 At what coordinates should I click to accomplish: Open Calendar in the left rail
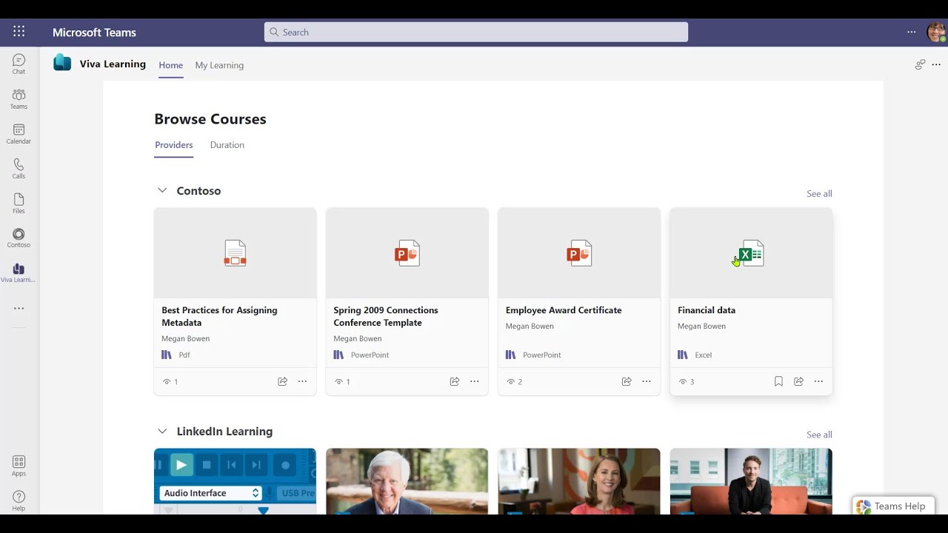coord(19,133)
